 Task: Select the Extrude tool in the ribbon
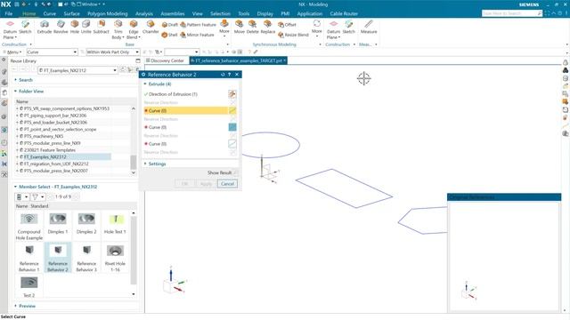pyautogui.click(x=45, y=27)
